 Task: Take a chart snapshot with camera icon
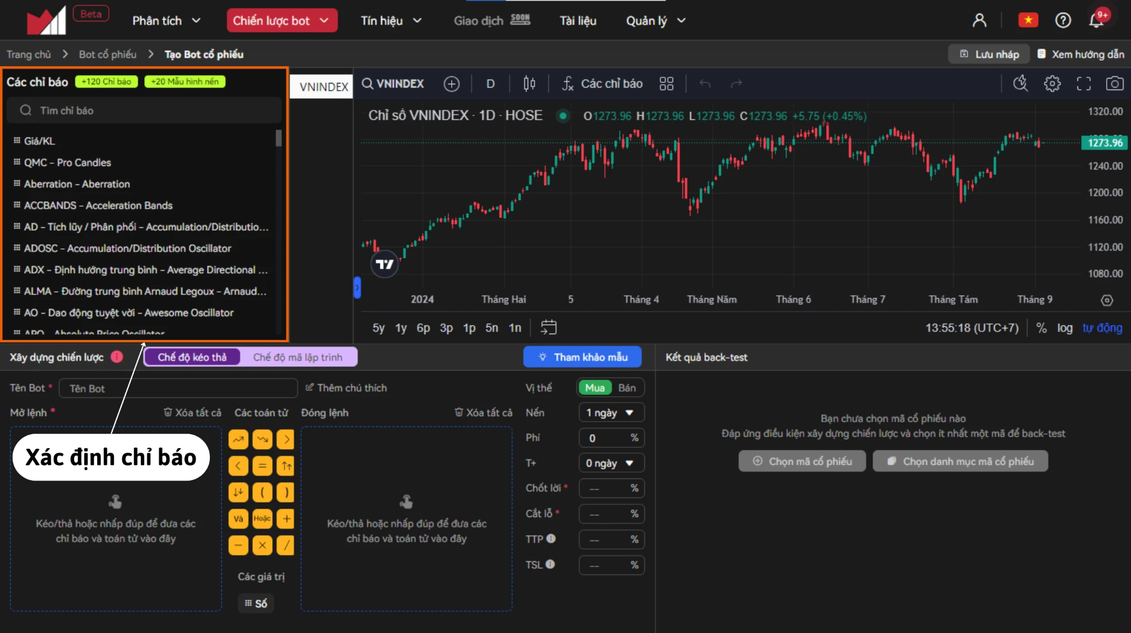(x=1114, y=83)
